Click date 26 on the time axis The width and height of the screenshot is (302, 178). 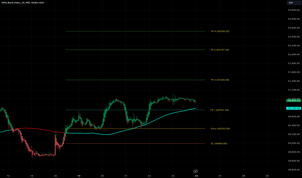196,176
